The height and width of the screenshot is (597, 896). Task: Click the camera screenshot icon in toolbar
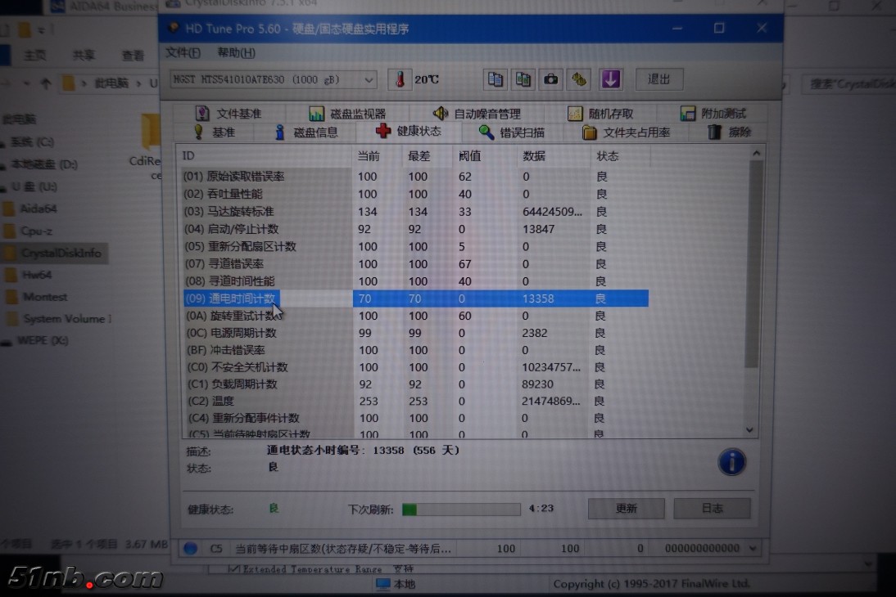coord(550,79)
